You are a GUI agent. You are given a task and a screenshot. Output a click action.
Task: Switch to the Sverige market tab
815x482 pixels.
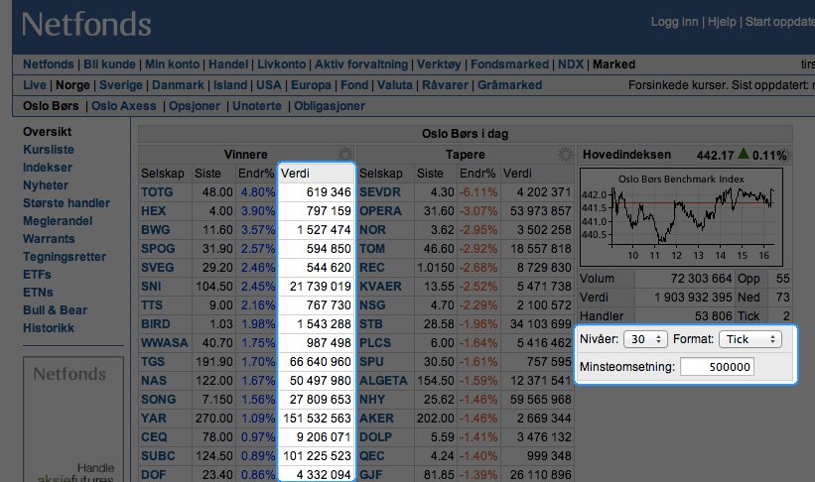point(120,85)
